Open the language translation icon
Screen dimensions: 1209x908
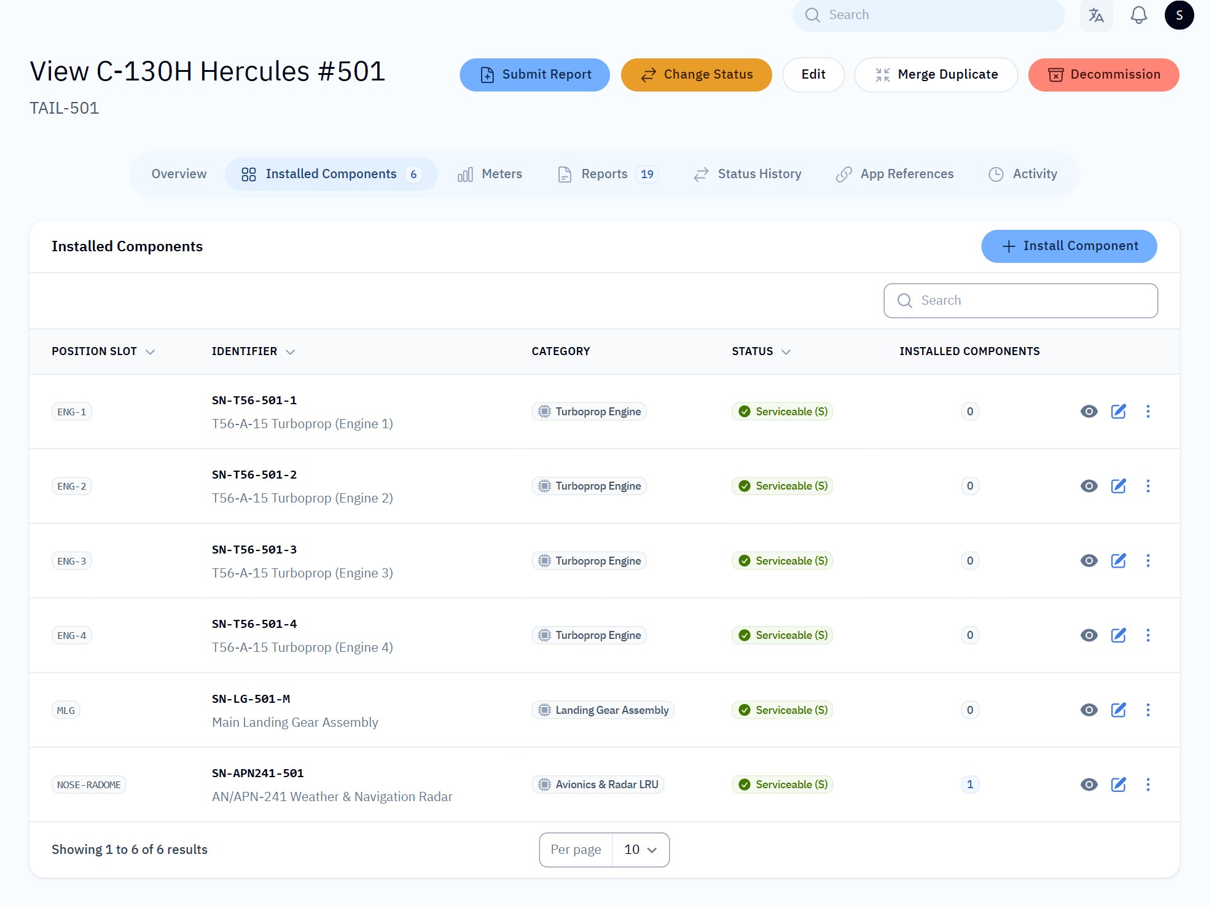[x=1097, y=15]
